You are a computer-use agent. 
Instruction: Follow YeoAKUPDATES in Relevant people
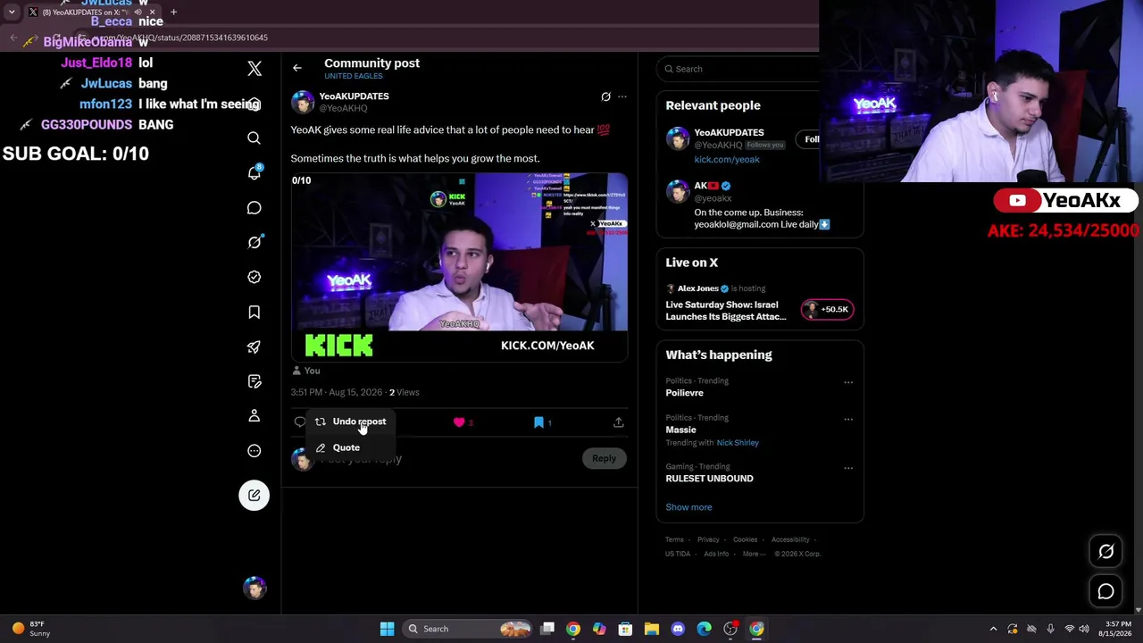coord(811,139)
